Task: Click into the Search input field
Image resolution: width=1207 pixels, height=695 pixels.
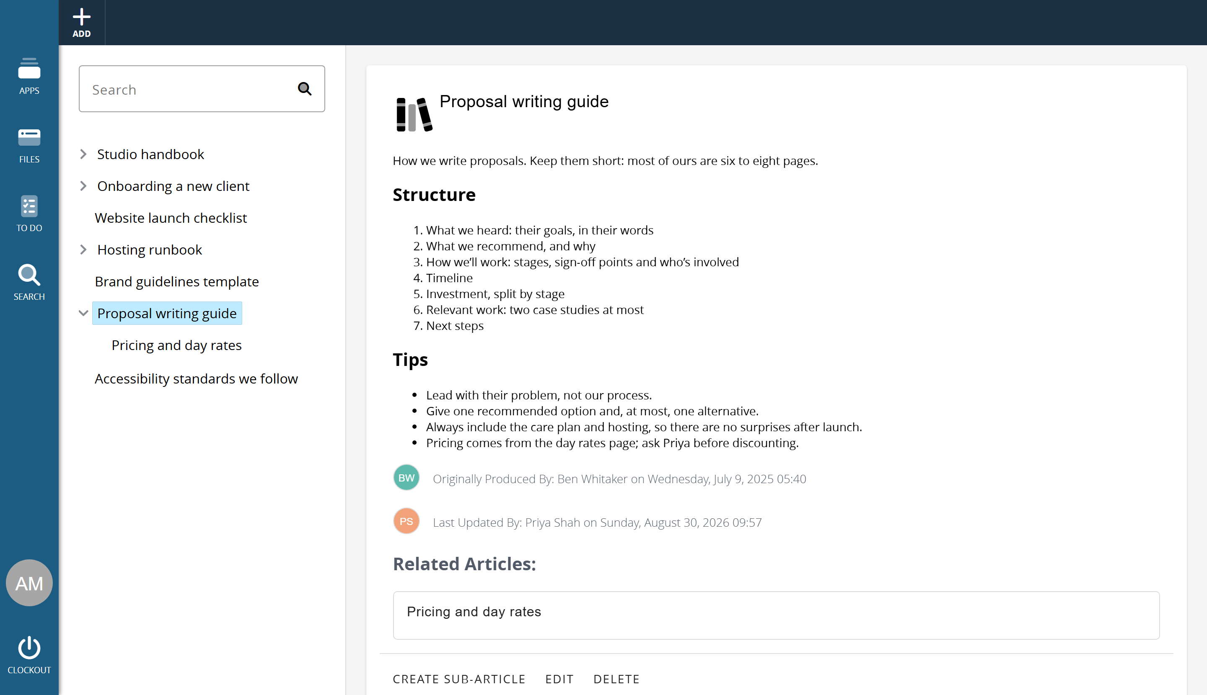Action: 202,89
